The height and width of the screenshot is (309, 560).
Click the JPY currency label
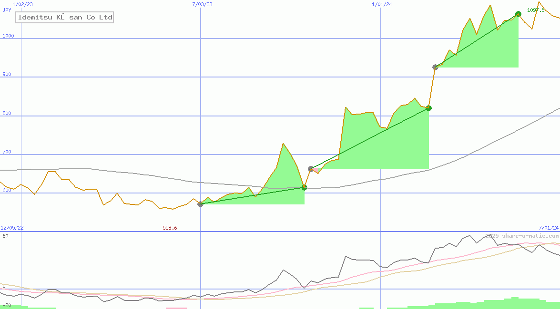point(7,10)
